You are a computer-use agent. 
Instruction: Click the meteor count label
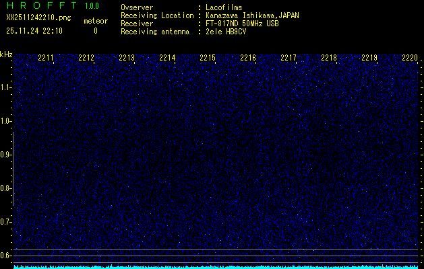click(95, 21)
